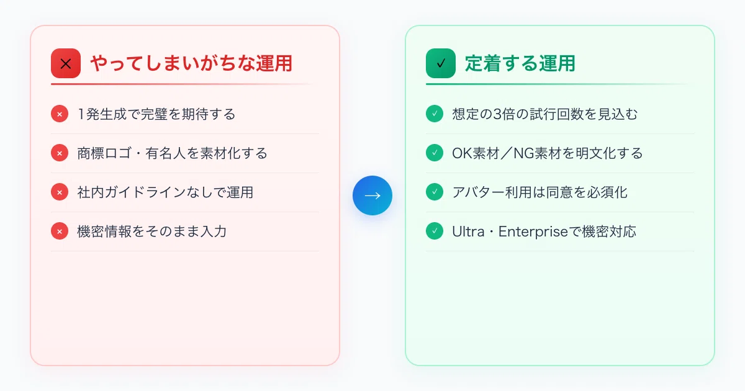Image resolution: width=745 pixels, height=391 pixels.
Task: Click red X icon beside 1発生成で完璧を期待する
Action: [60, 114]
